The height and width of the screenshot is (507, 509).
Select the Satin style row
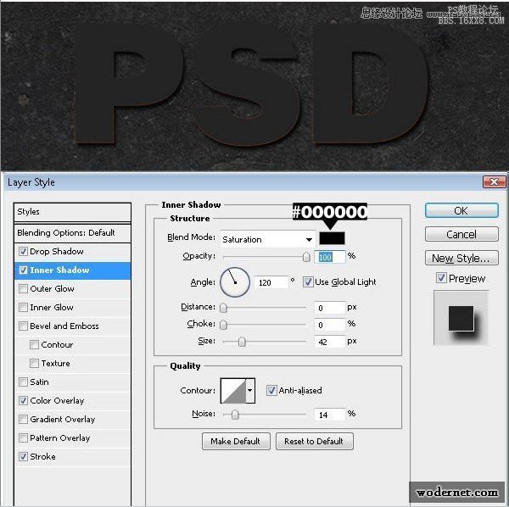[x=72, y=382]
